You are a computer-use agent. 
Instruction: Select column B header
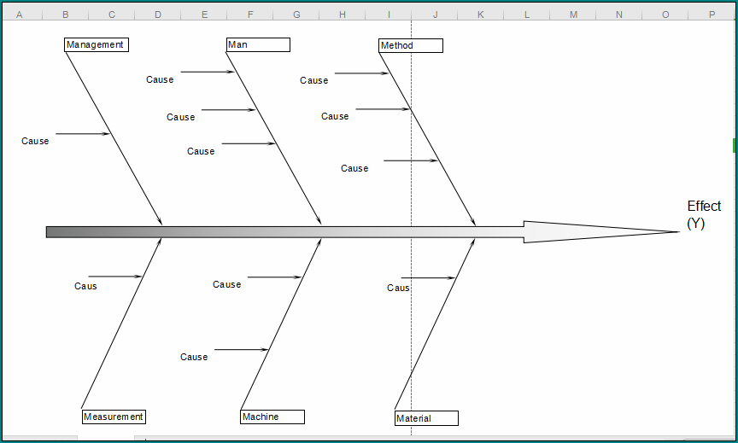pos(66,15)
